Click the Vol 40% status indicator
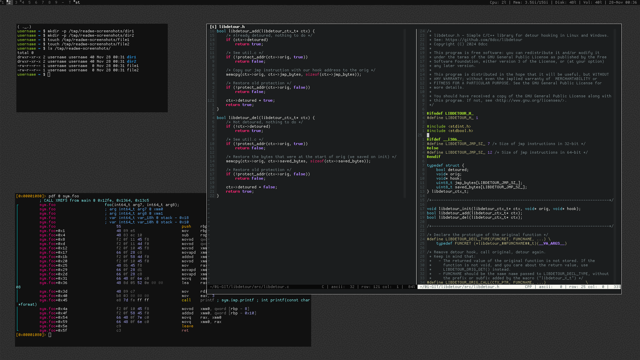Image resolution: width=640 pixels, height=360 pixels. (592, 2)
